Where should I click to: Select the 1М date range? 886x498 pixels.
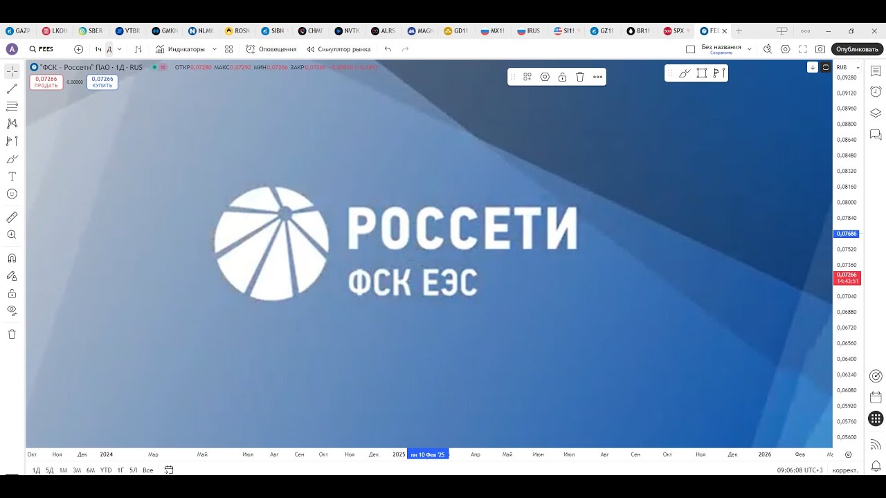coord(63,470)
